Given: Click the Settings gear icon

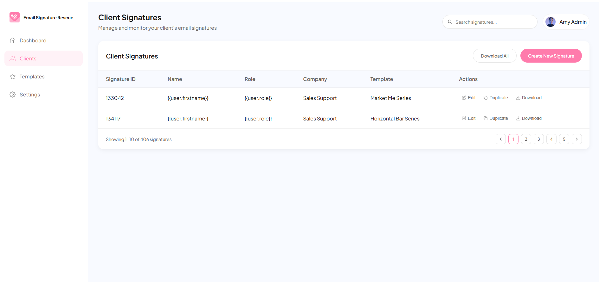Looking at the screenshot, I should (x=13, y=95).
